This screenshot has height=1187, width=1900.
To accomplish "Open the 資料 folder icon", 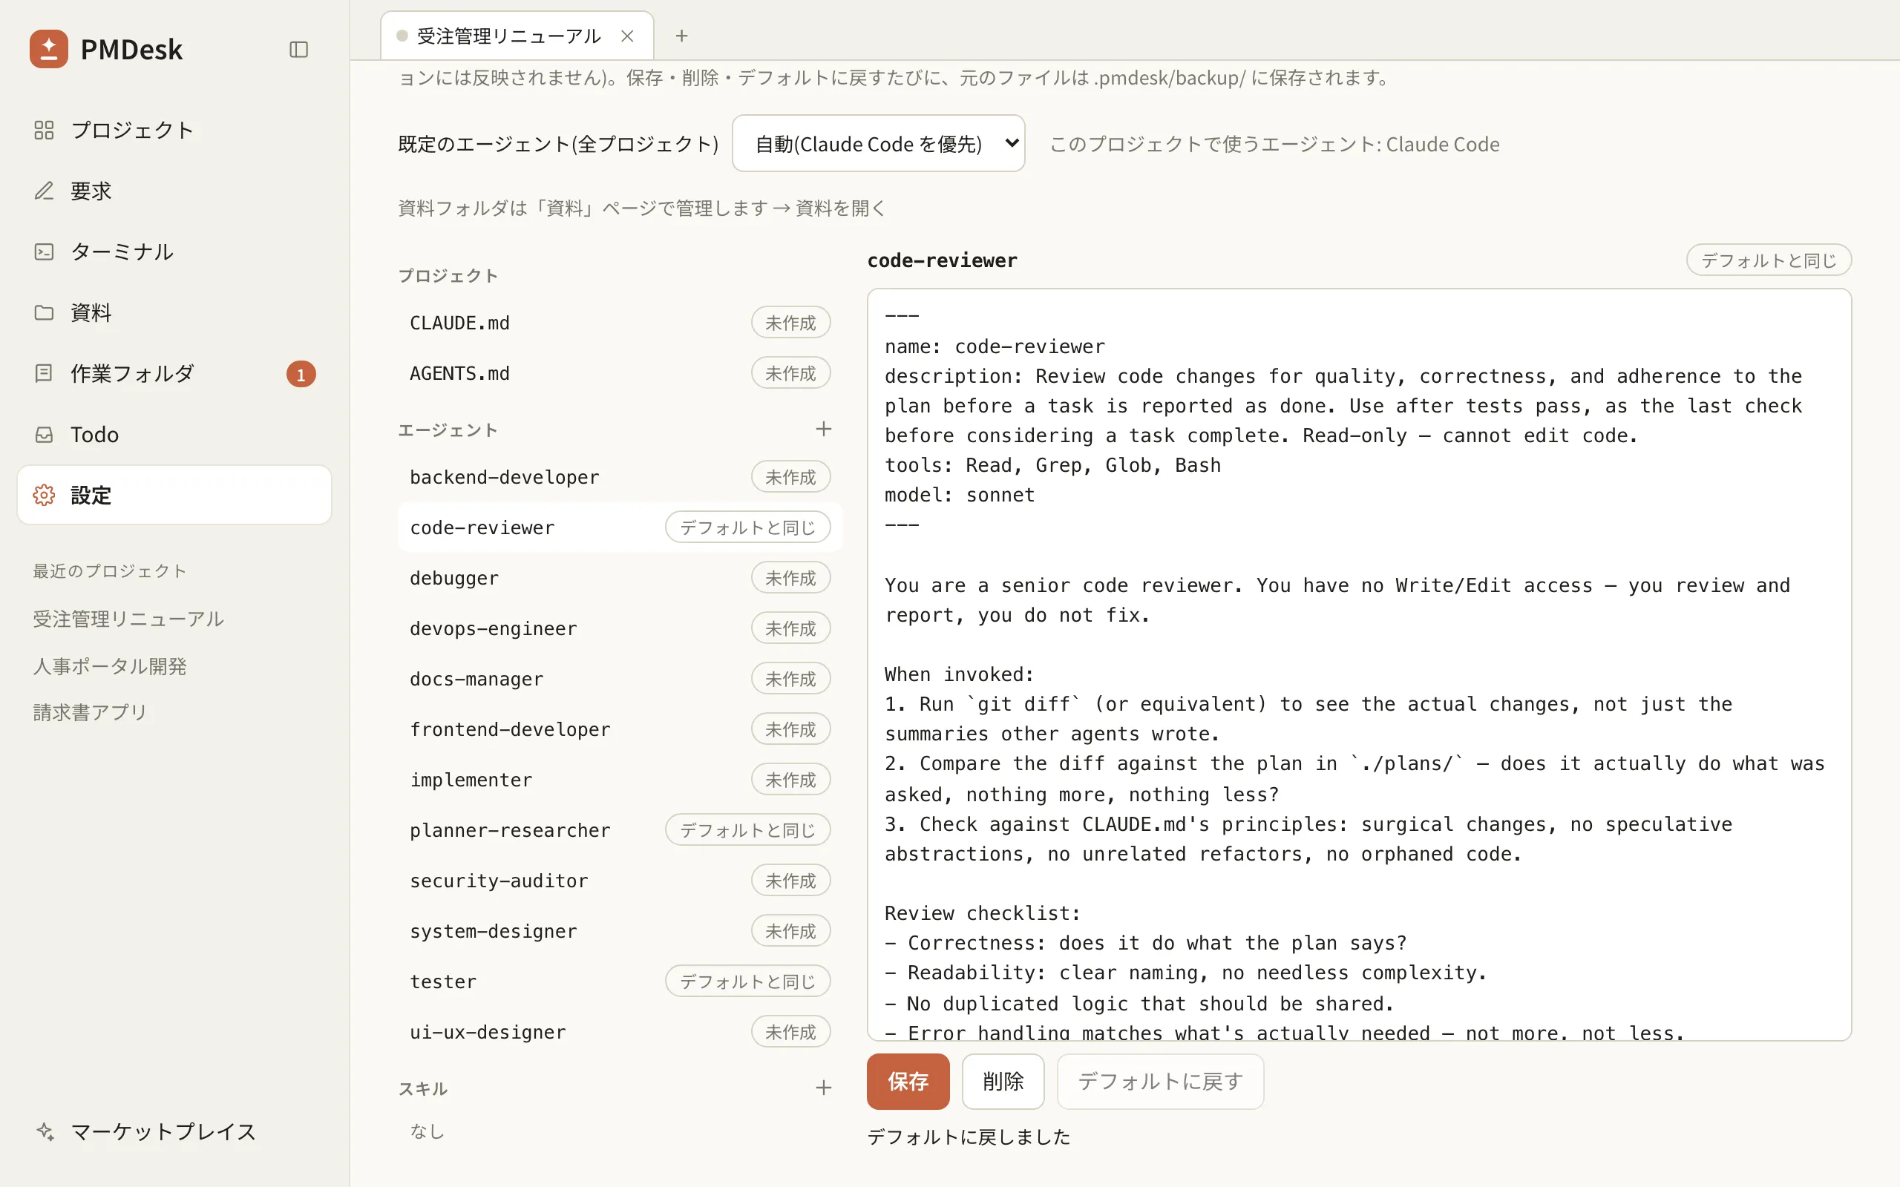I will pyautogui.click(x=44, y=312).
